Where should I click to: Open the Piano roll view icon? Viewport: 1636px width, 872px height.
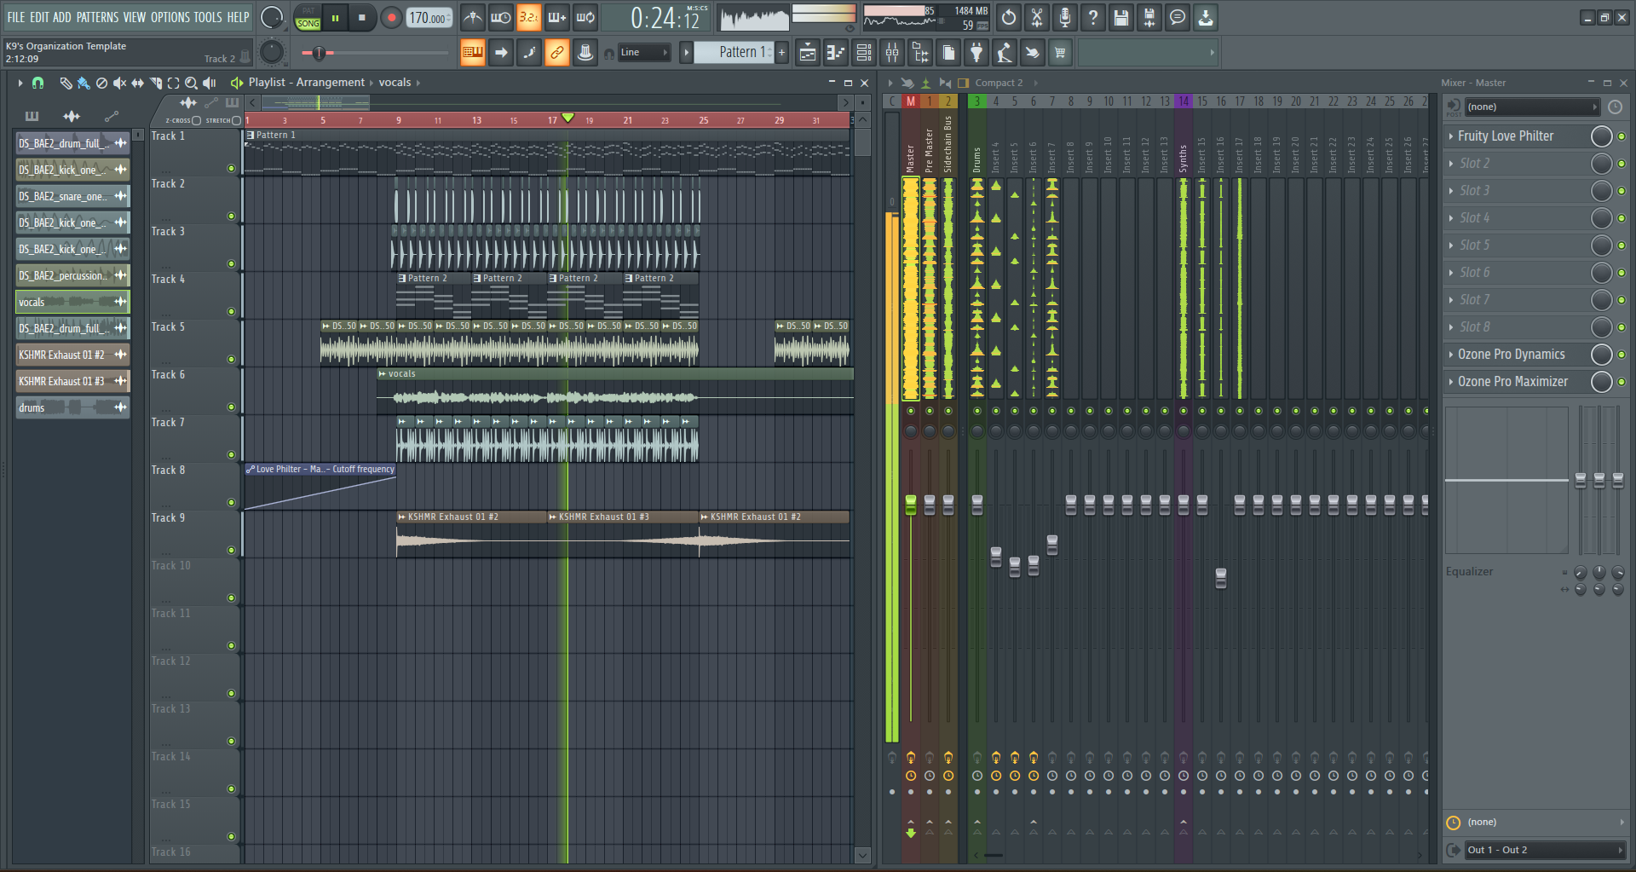[836, 53]
